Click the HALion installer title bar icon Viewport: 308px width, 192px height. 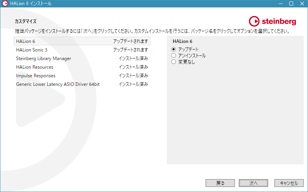(5, 4)
